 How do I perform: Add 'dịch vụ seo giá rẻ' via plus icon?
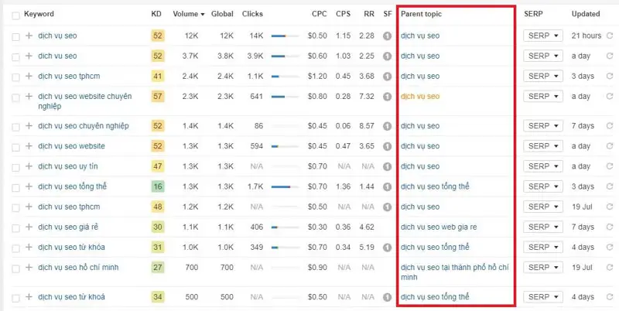click(29, 227)
